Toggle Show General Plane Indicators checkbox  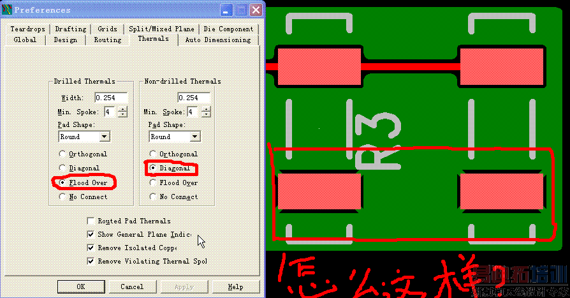[91, 234]
